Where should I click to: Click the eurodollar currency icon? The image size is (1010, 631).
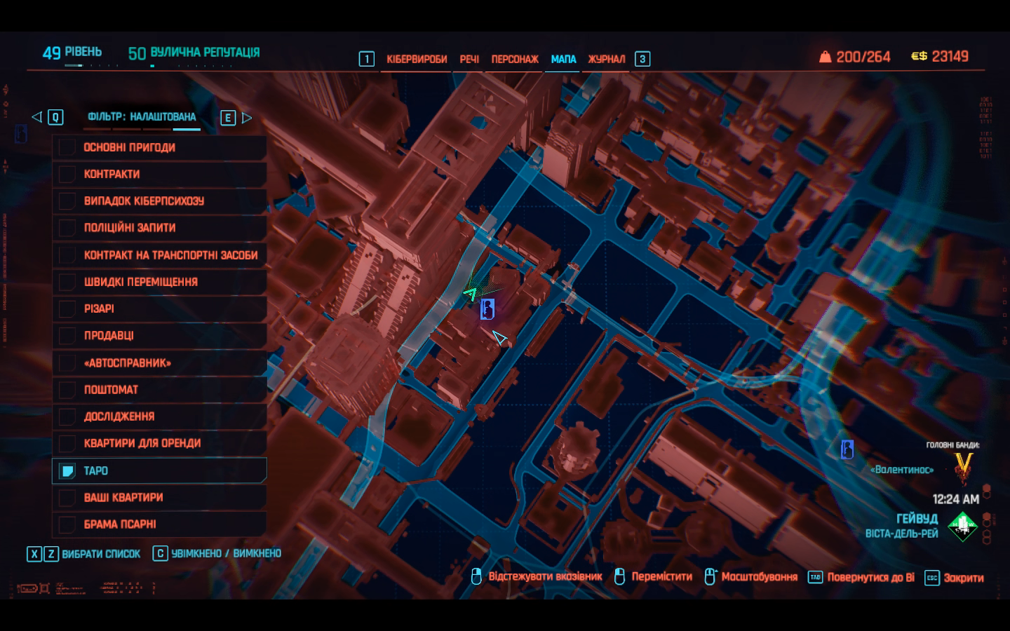click(x=919, y=56)
